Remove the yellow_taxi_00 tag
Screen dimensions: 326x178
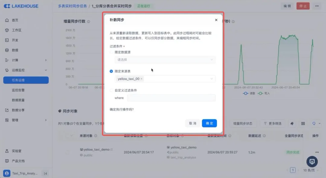(x=142, y=79)
